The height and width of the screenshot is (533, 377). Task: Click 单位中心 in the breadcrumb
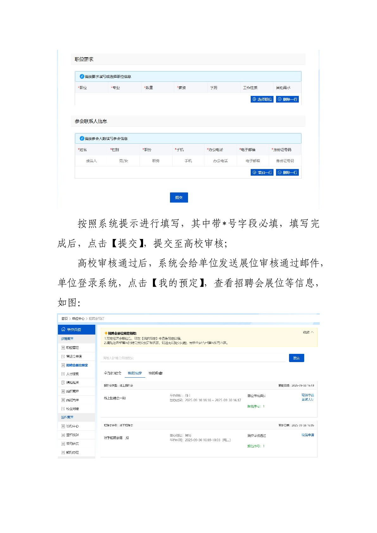pos(78,318)
